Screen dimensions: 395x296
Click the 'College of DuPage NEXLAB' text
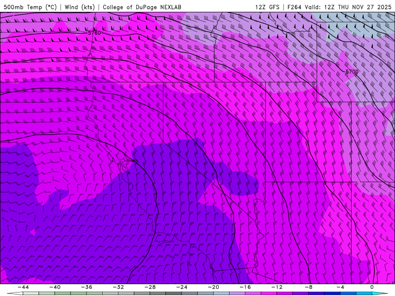142,7
